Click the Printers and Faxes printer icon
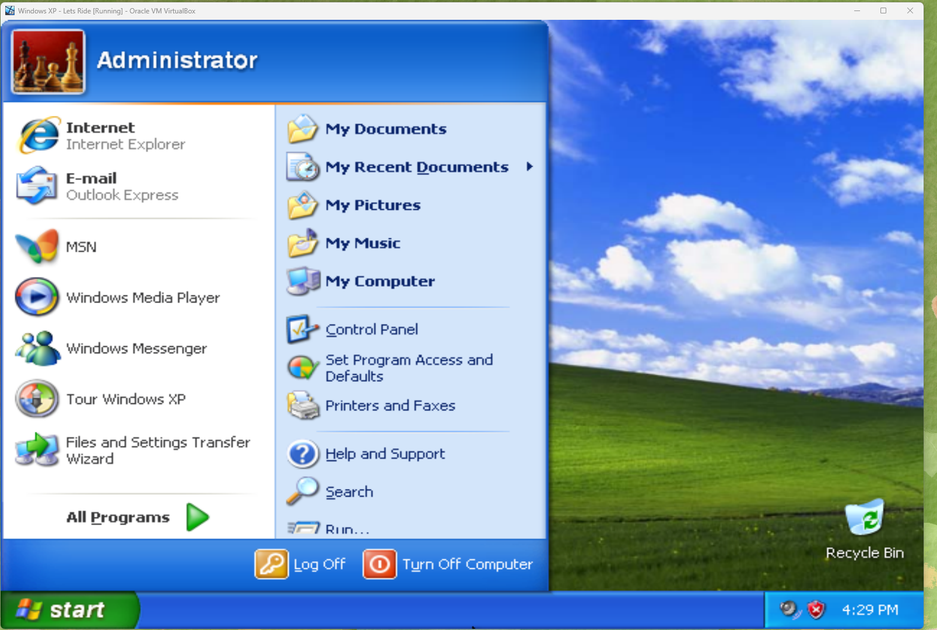 (303, 406)
